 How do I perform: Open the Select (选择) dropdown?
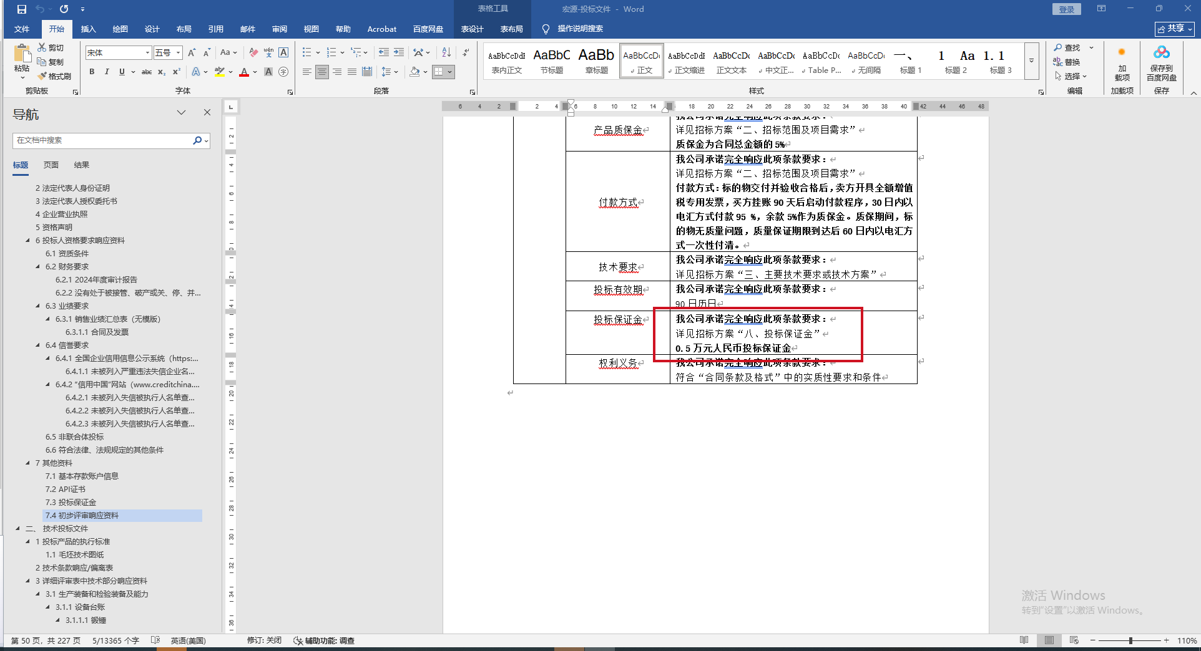click(1071, 76)
